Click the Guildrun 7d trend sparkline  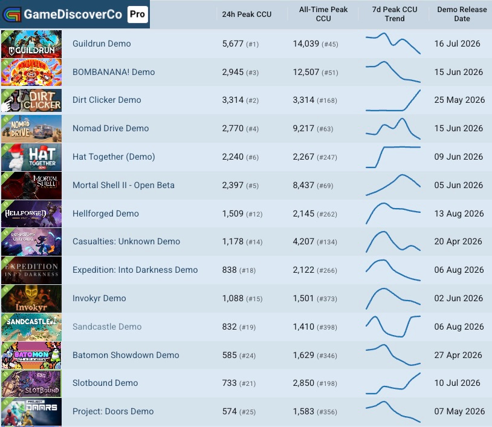click(x=393, y=44)
